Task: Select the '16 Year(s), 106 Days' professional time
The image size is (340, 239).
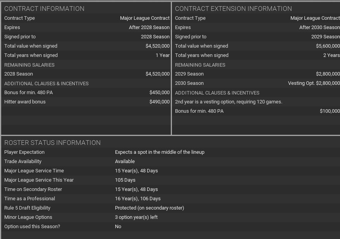Action: point(137,199)
